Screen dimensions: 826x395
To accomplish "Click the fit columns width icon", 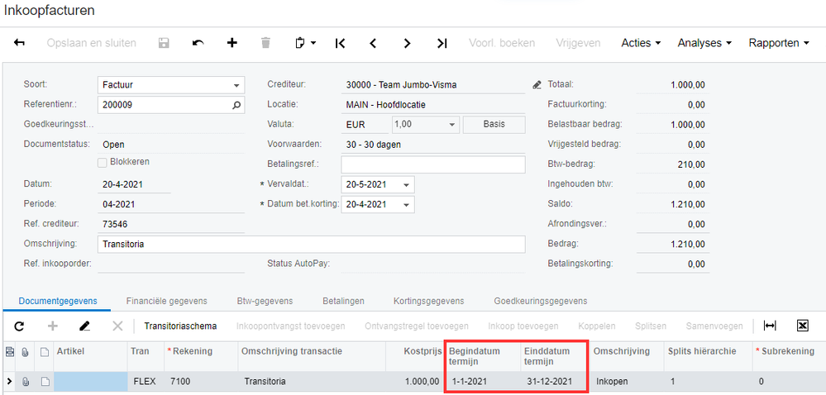I will [770, 326].
